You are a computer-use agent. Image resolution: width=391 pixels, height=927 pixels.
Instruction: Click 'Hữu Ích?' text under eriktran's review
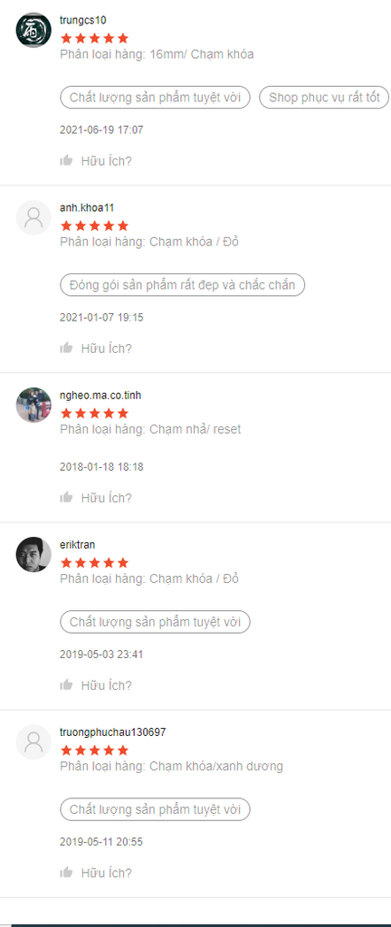[x=106, y=685]
